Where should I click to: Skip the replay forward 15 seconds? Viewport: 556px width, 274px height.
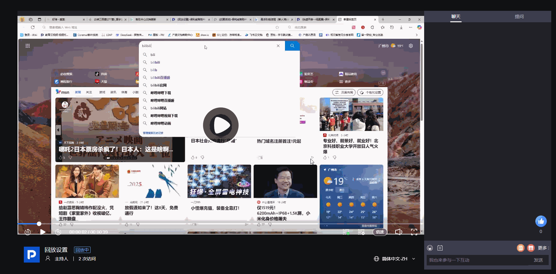58,232
